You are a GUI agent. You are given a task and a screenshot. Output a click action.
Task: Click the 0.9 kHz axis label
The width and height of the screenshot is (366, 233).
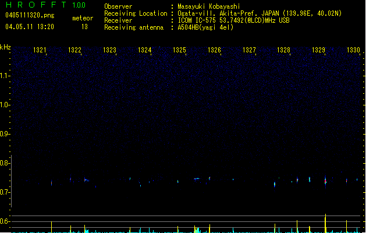coord(5,134)
